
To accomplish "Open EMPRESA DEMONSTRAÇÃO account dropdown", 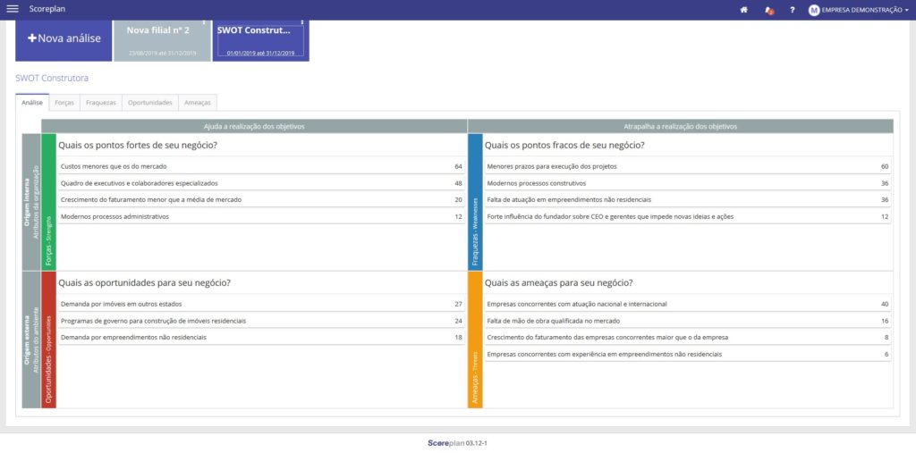I will [x=865, y=10].
